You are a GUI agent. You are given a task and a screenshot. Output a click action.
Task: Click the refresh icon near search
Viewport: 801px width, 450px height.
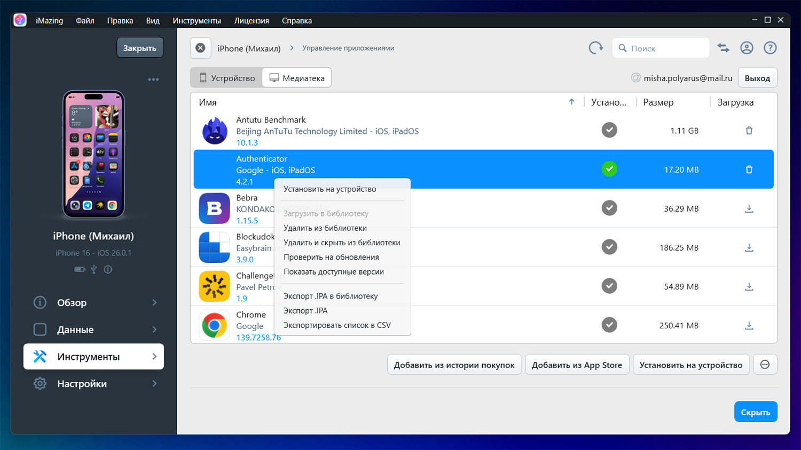[x=595, y=48]
